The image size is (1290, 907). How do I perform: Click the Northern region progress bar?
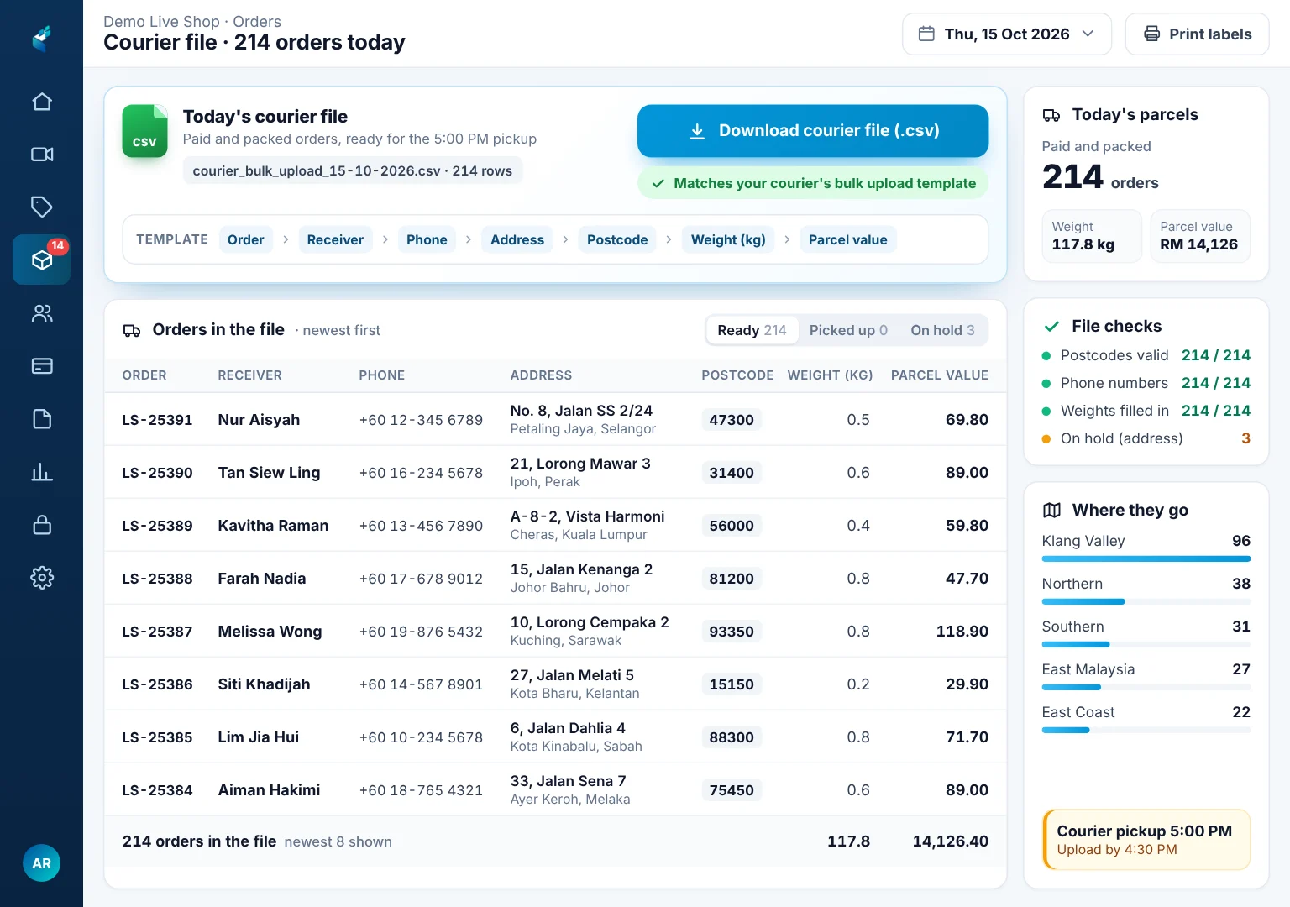coord(1146,601)
